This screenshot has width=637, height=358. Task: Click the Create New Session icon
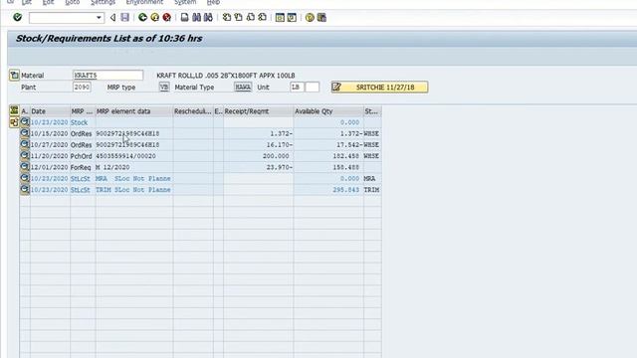280,18
